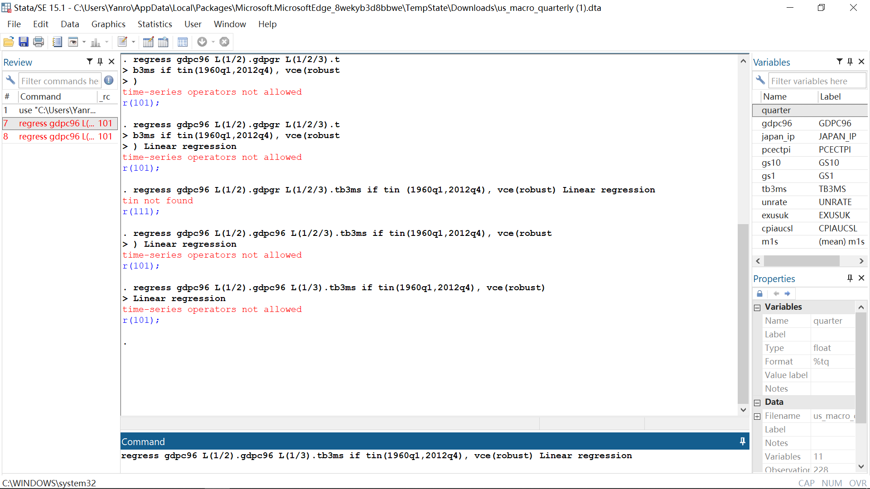Collapse the Variables section in Properties

tap(757, 307)
